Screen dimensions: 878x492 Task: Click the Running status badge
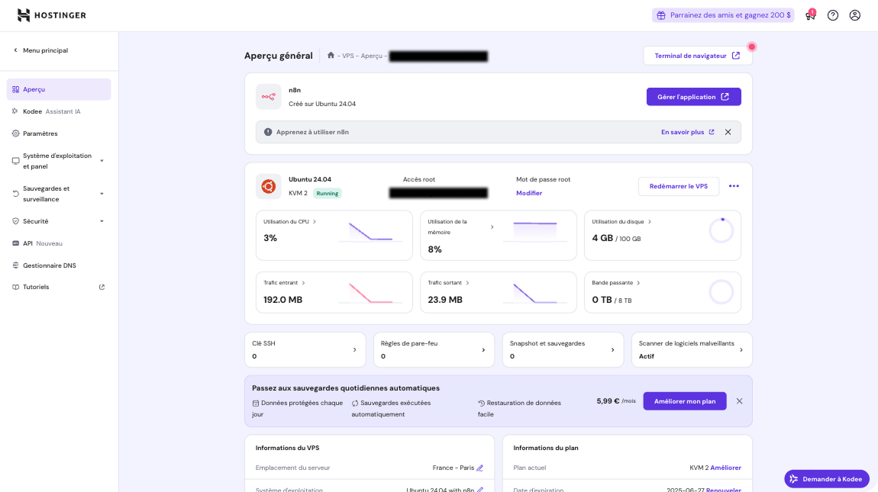(x=327, y=193)
